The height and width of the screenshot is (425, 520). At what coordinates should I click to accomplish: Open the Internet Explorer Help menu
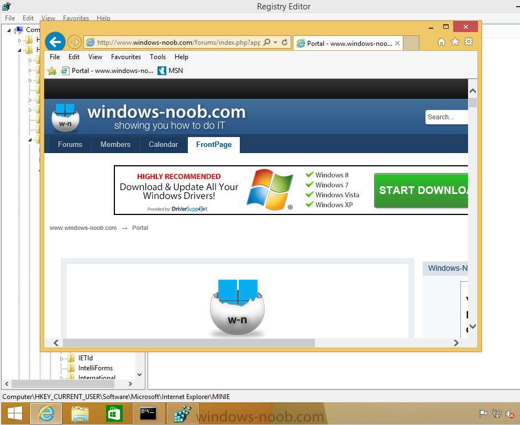tap(181, 57)
